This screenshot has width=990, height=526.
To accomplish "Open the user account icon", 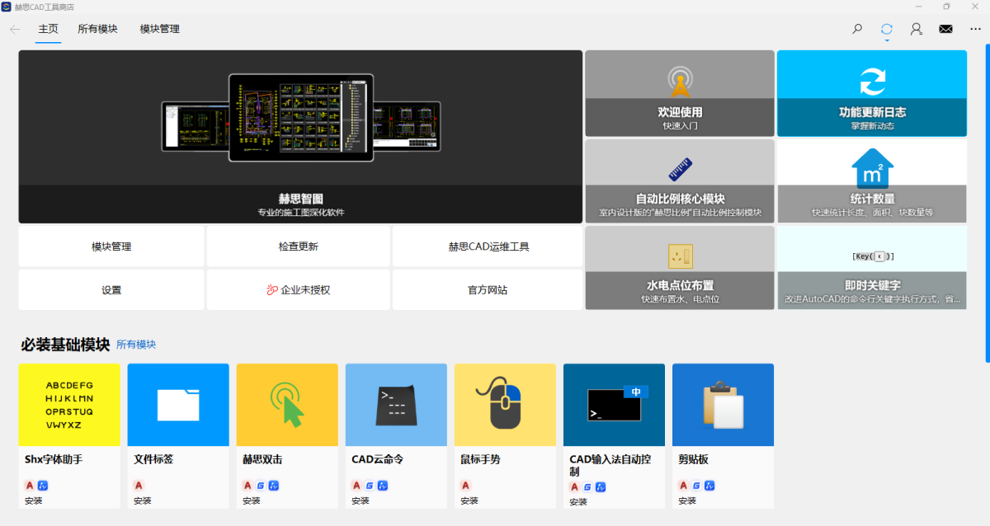I will (x=916, y=28).
